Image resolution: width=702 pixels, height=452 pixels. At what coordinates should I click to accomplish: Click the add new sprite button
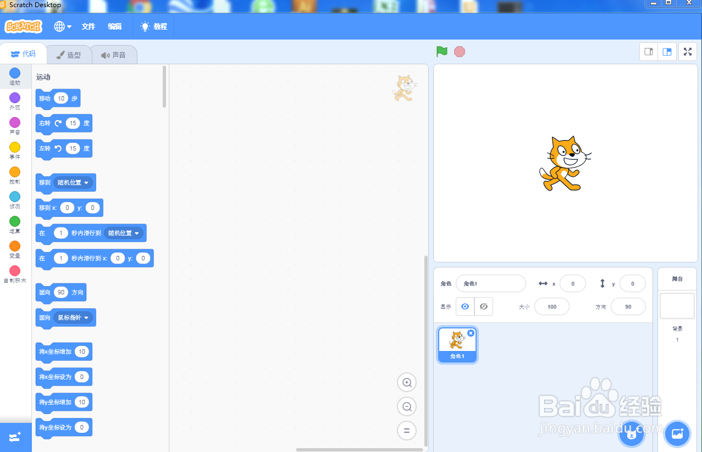coord(631,433)
